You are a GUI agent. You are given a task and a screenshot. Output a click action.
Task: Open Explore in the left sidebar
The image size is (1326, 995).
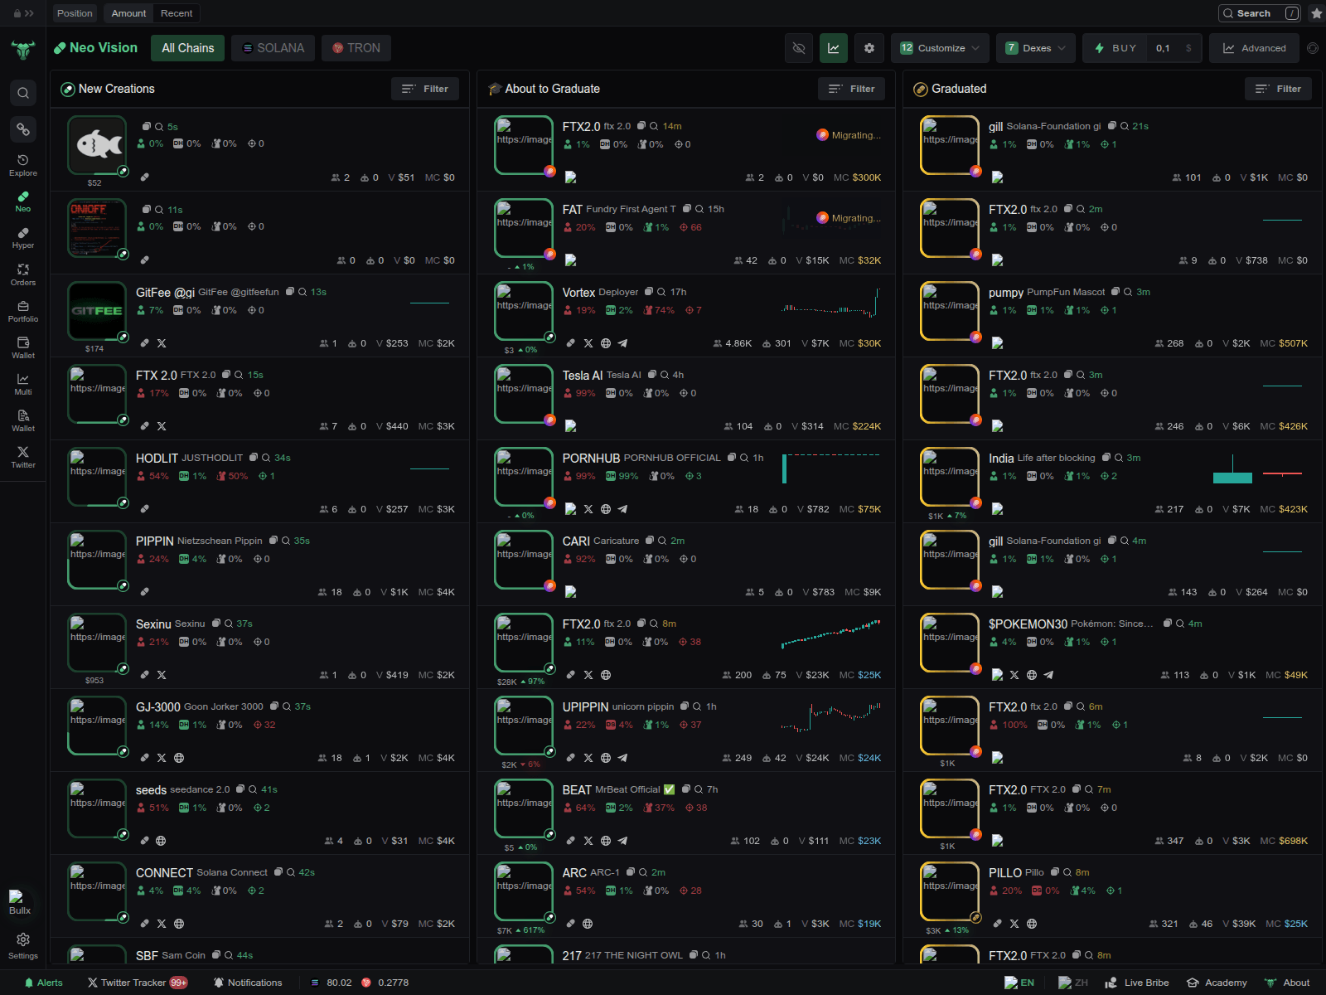(x=23, y=165)
